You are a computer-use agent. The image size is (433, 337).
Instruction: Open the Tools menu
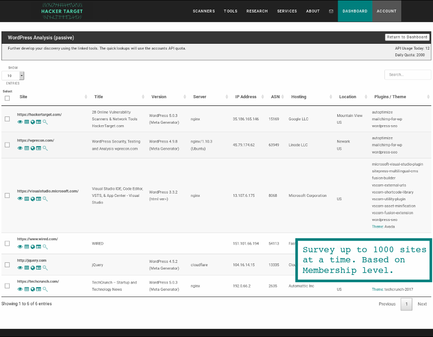[x=230, y=12]
